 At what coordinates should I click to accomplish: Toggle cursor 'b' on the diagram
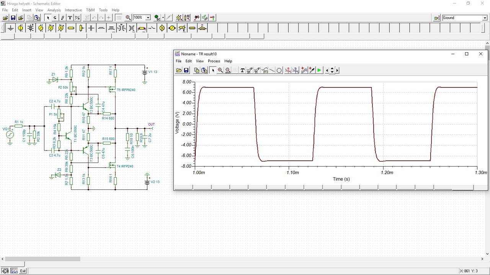(296, 70)
